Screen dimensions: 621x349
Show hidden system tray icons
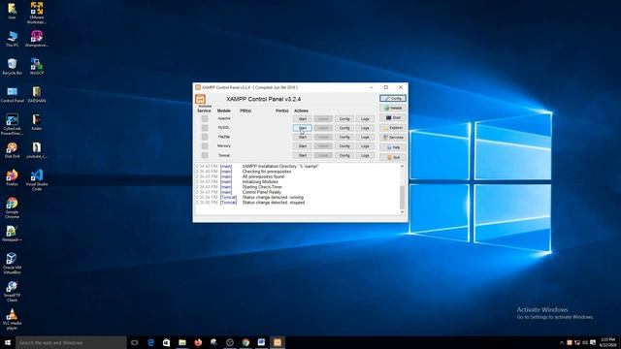(x=561, y=342)
